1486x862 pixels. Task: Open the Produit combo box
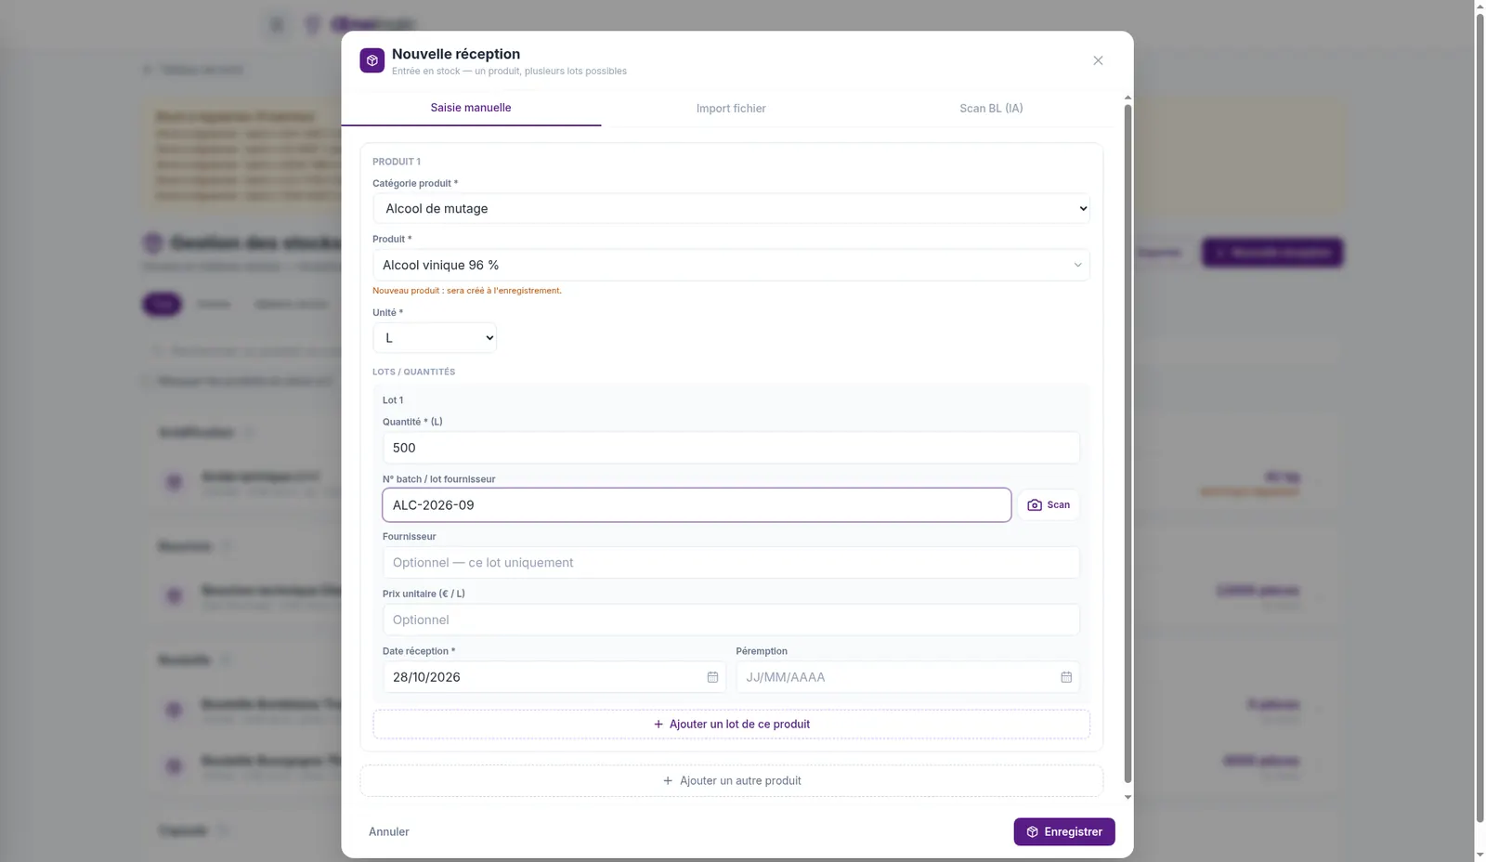click(731, 265)
